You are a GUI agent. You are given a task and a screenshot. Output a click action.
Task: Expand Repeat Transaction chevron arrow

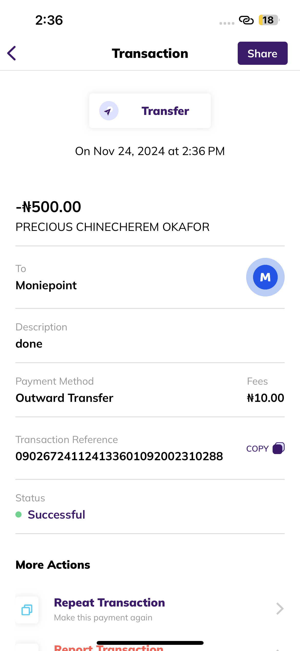280,609
